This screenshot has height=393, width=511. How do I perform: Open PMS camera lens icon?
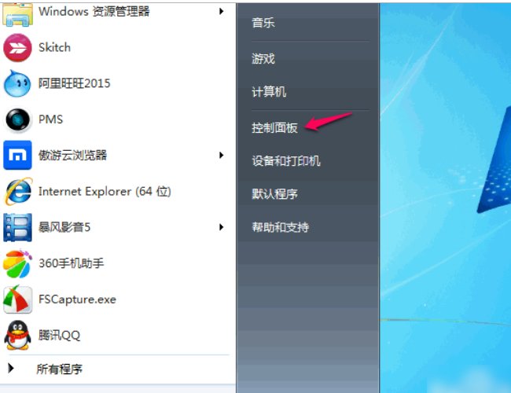[x=17, y=119]
